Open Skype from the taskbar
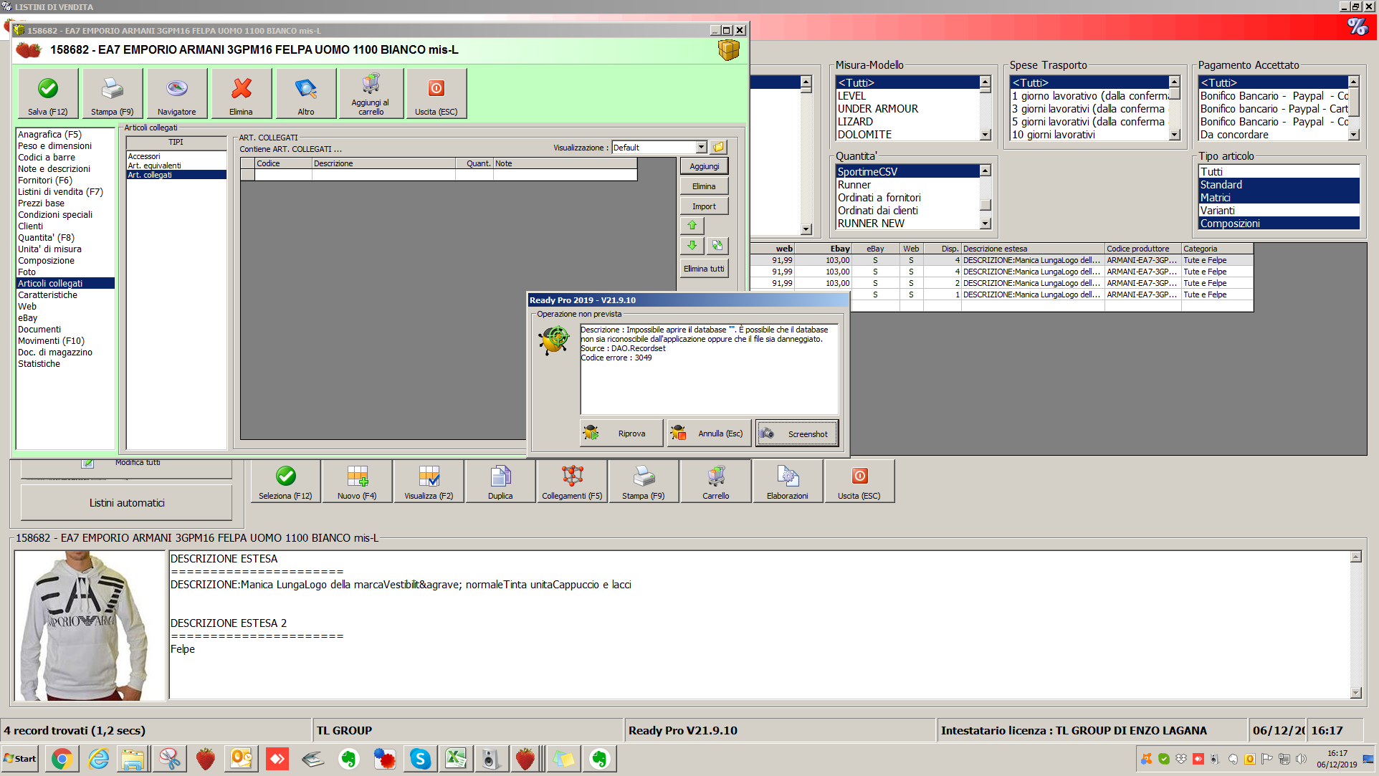Screen dimensions: 1379x776 [x=420, y=759]
